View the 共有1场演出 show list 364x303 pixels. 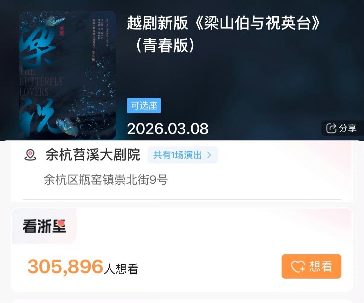(x=177, y=155)
